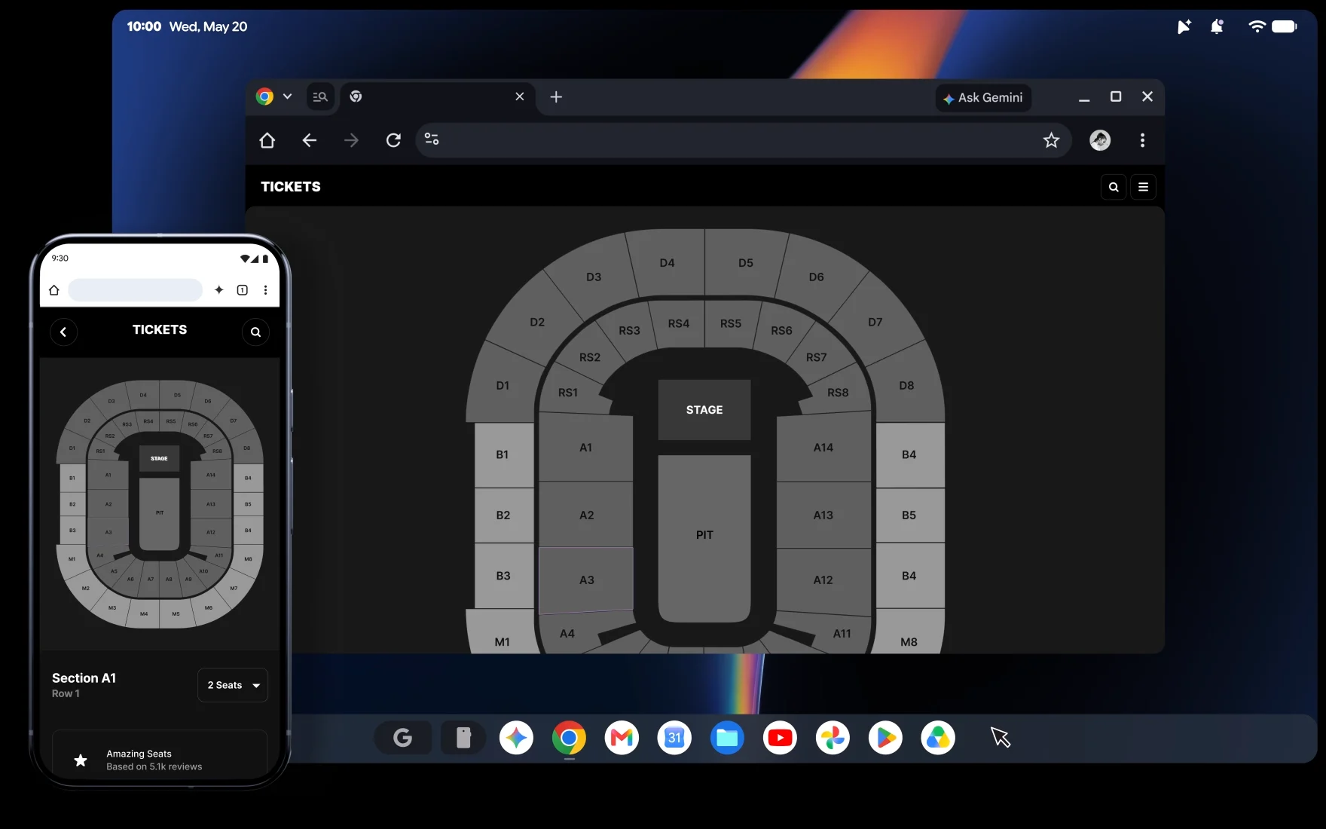Click Ask Gemini button

click(983, 98)
